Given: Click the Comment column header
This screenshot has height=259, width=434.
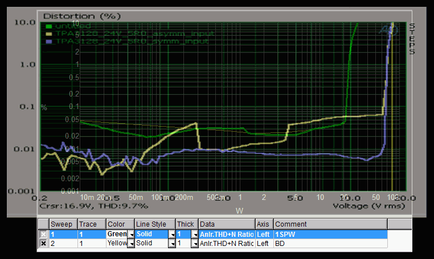Looking at the screenshot, I should [330, 224].
